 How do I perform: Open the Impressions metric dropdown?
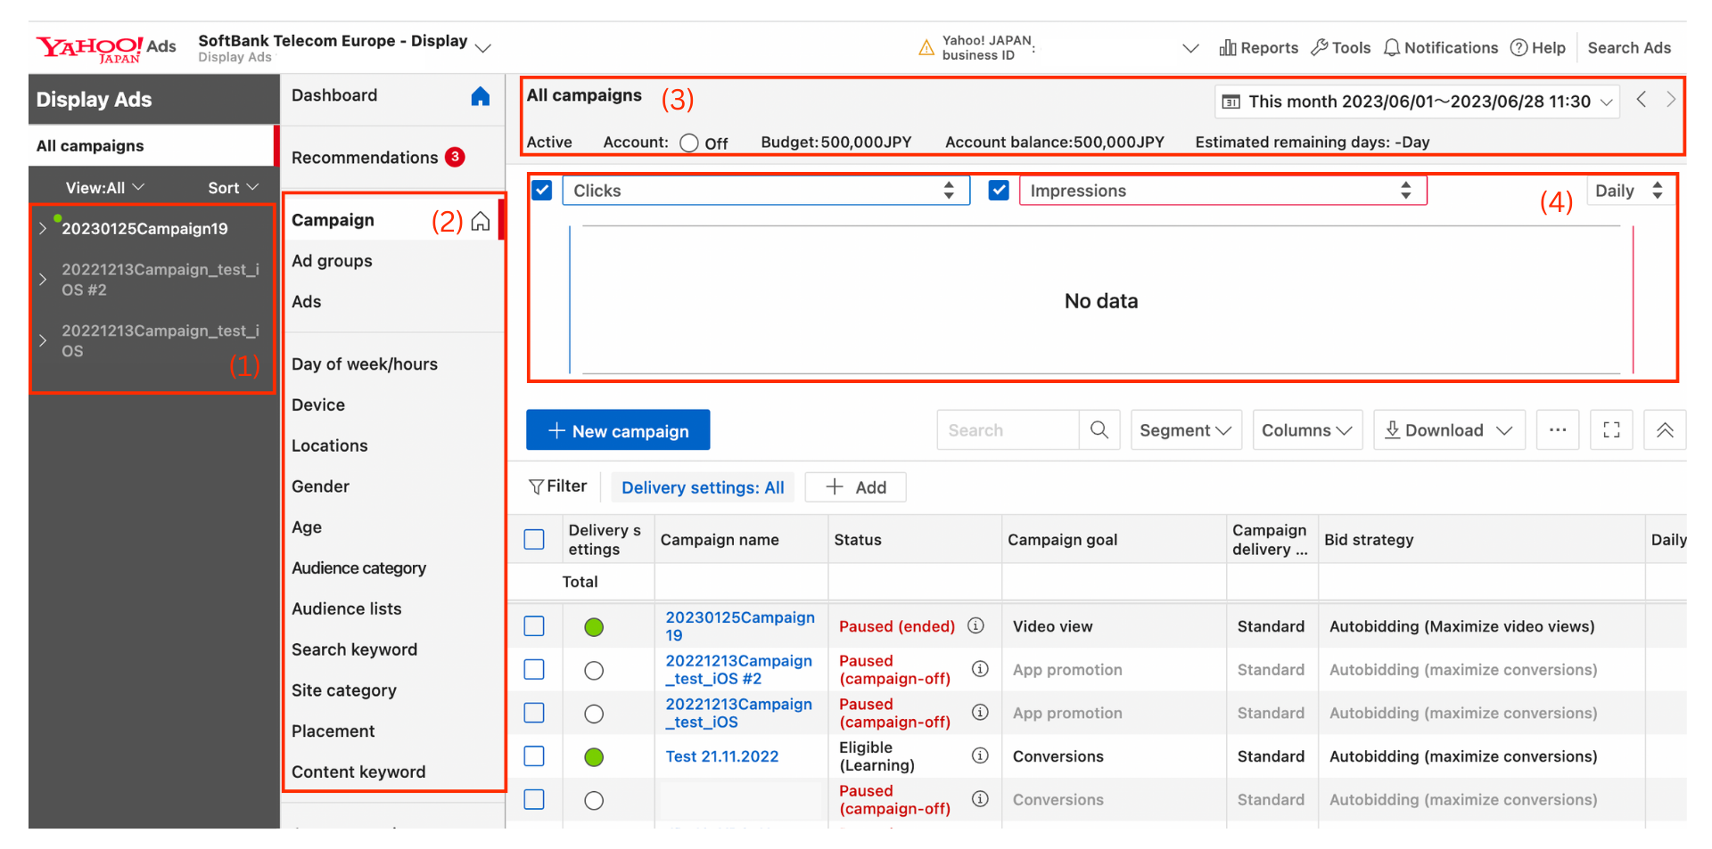1222,190
